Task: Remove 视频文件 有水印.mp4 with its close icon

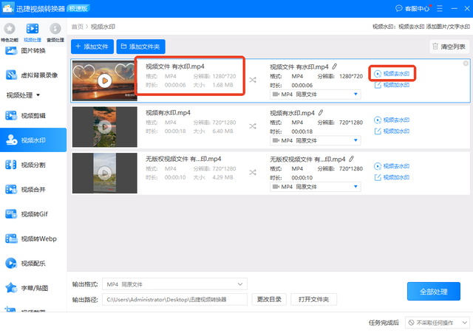Action: (x=466, y=63)
